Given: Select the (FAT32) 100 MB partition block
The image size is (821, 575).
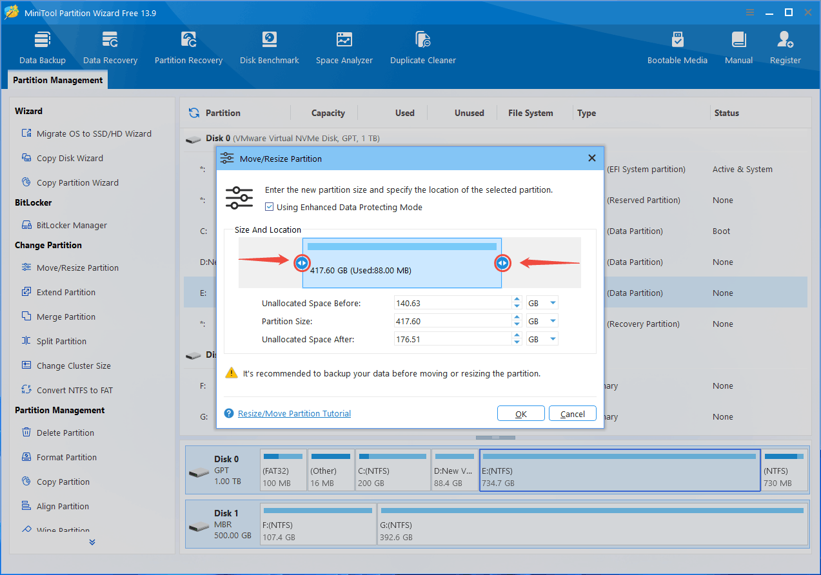Looking at the screenshot, I should coord(284,470).
